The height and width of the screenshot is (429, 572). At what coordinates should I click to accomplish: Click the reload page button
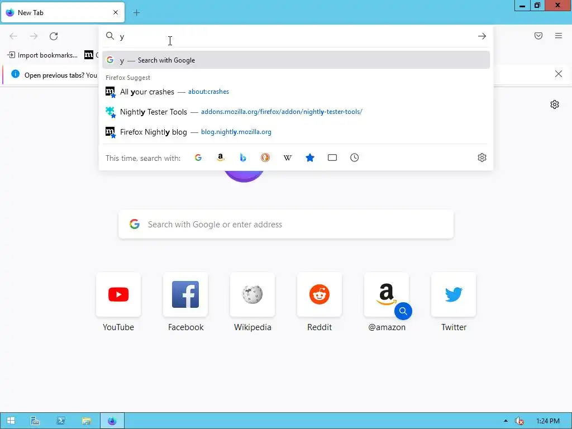coord(54,36)
